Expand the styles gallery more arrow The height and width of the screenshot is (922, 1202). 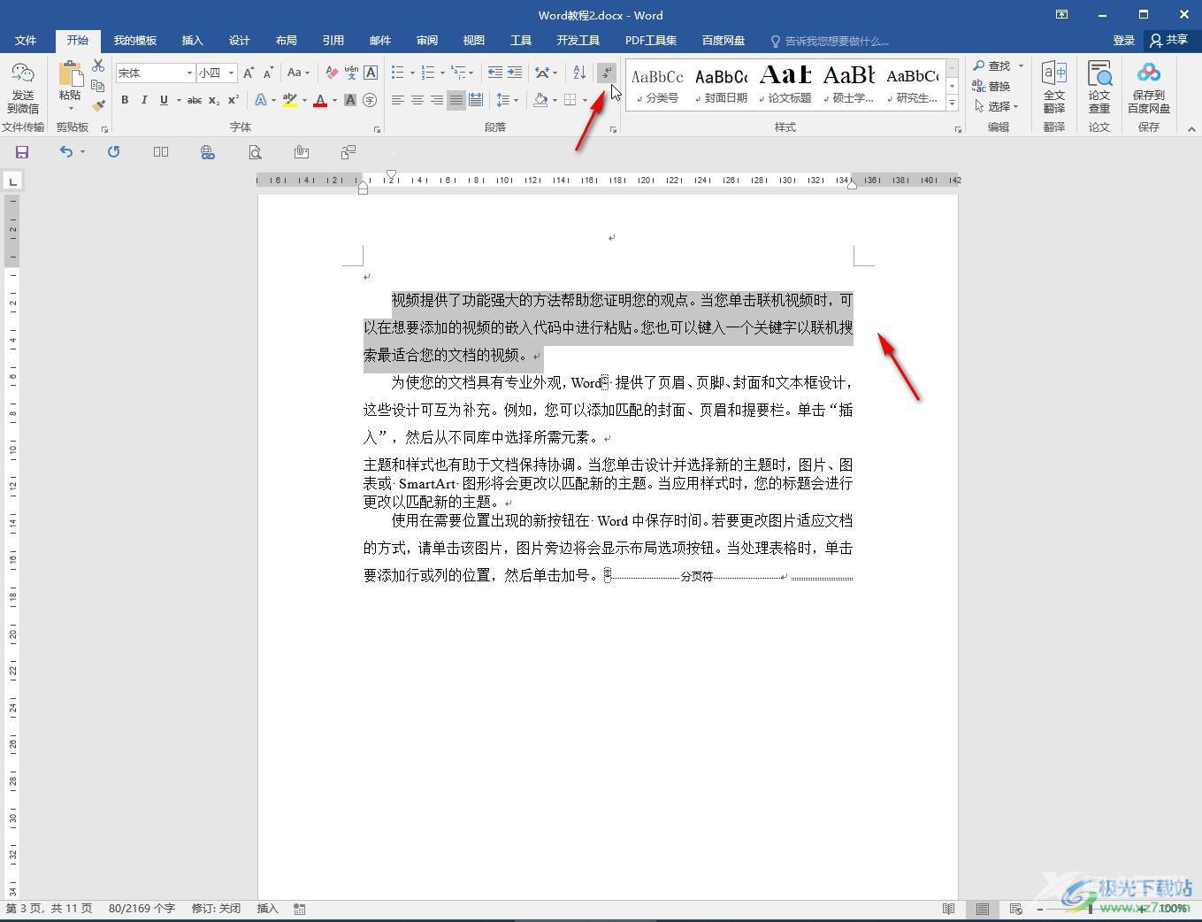(953, 104)
